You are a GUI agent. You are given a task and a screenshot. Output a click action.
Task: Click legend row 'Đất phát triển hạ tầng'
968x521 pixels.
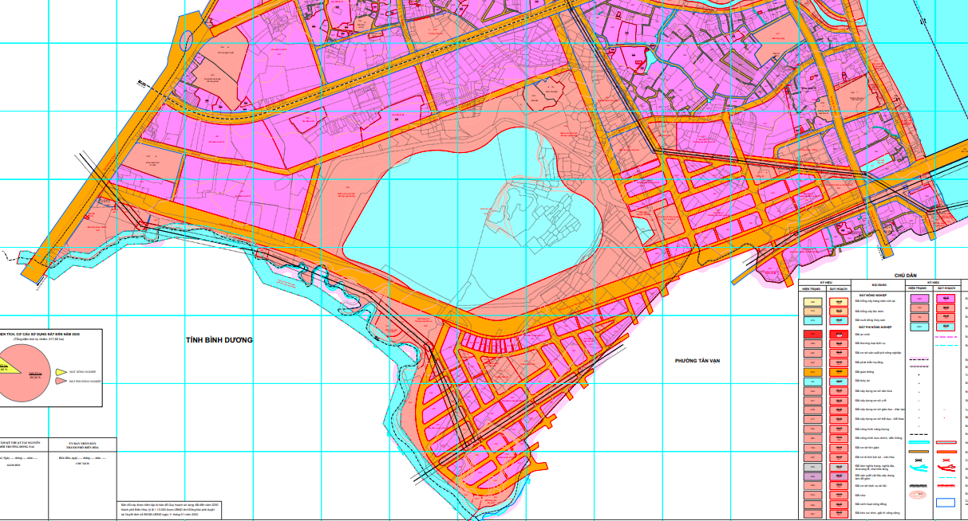[x=869, y=362]
